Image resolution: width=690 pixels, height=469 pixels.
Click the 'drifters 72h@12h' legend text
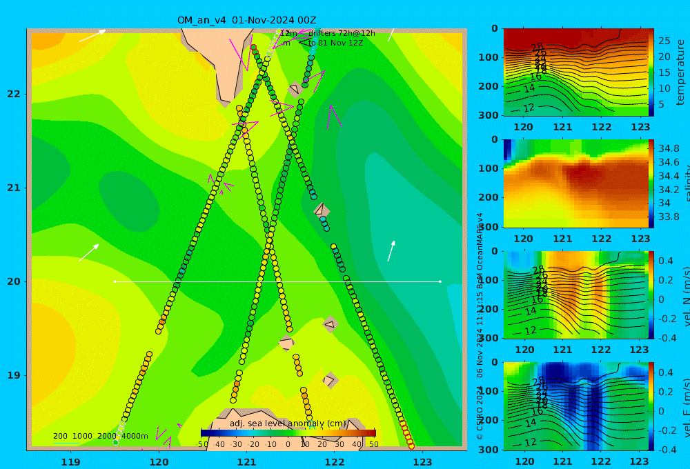(x=342, y=33)
